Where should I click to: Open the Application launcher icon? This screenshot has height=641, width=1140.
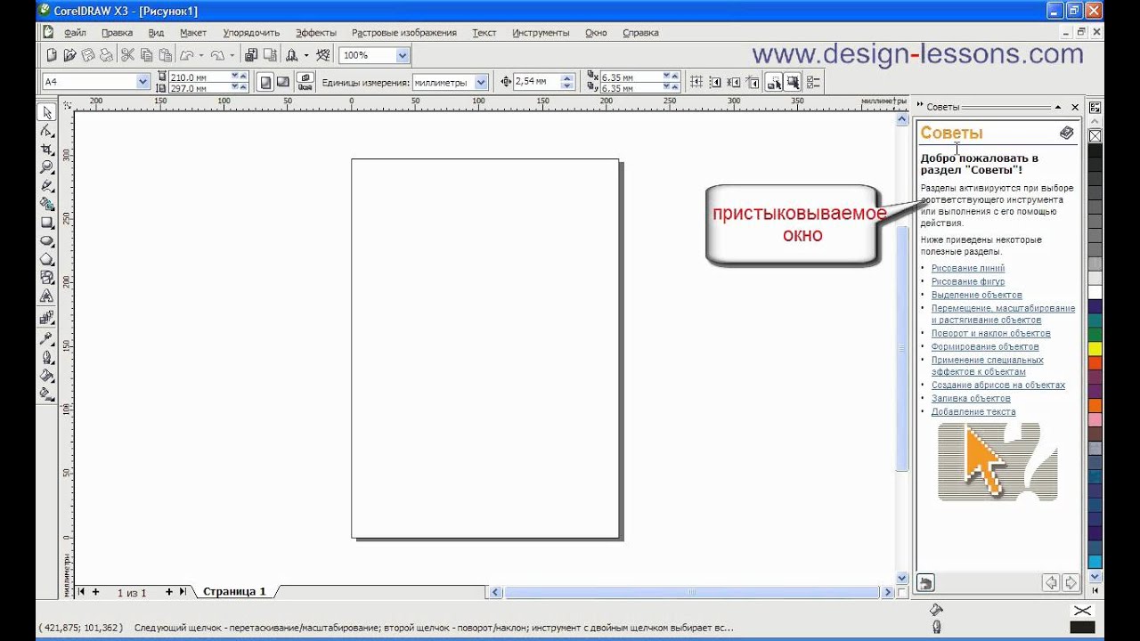[291, 55]
